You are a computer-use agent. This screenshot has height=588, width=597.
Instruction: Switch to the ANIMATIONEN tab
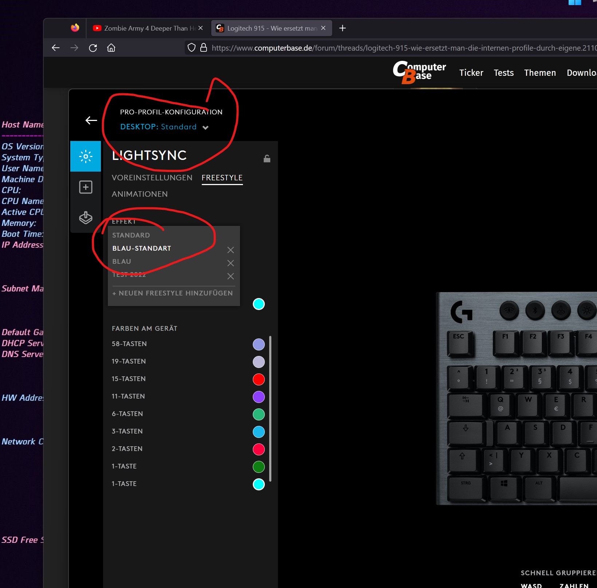(x=140, y=194)
